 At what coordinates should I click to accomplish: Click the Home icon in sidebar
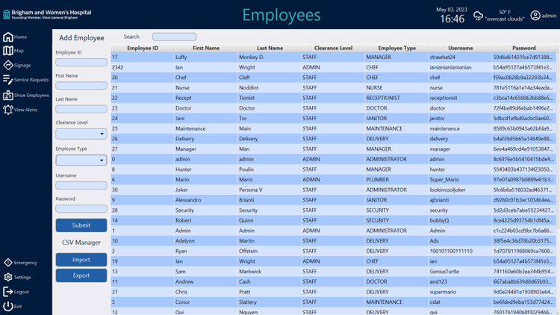(x=7, y=37)
